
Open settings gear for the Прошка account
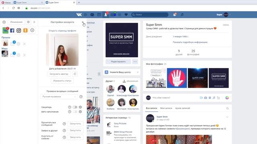[x=18, y=44]
